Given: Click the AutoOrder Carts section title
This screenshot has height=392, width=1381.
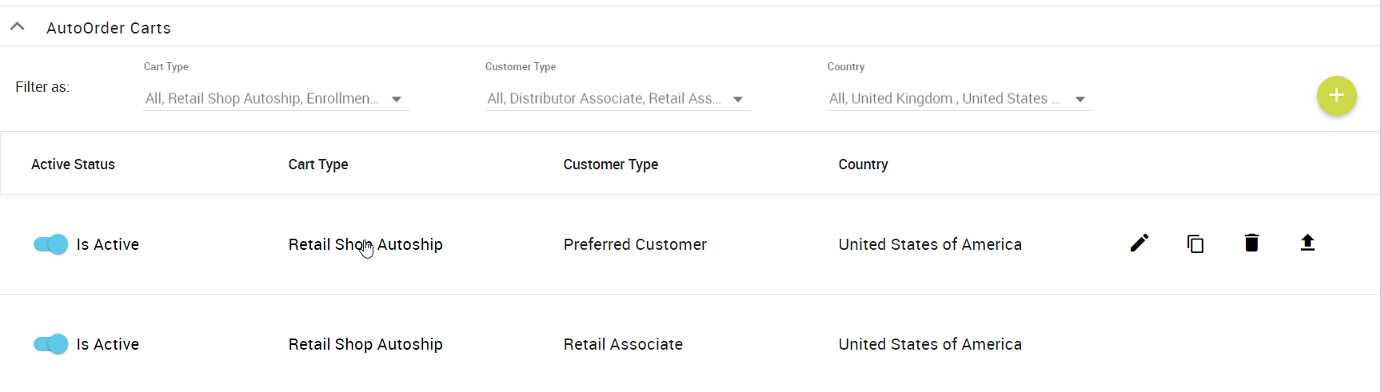Looking at the screenshot, I should 109,28.
